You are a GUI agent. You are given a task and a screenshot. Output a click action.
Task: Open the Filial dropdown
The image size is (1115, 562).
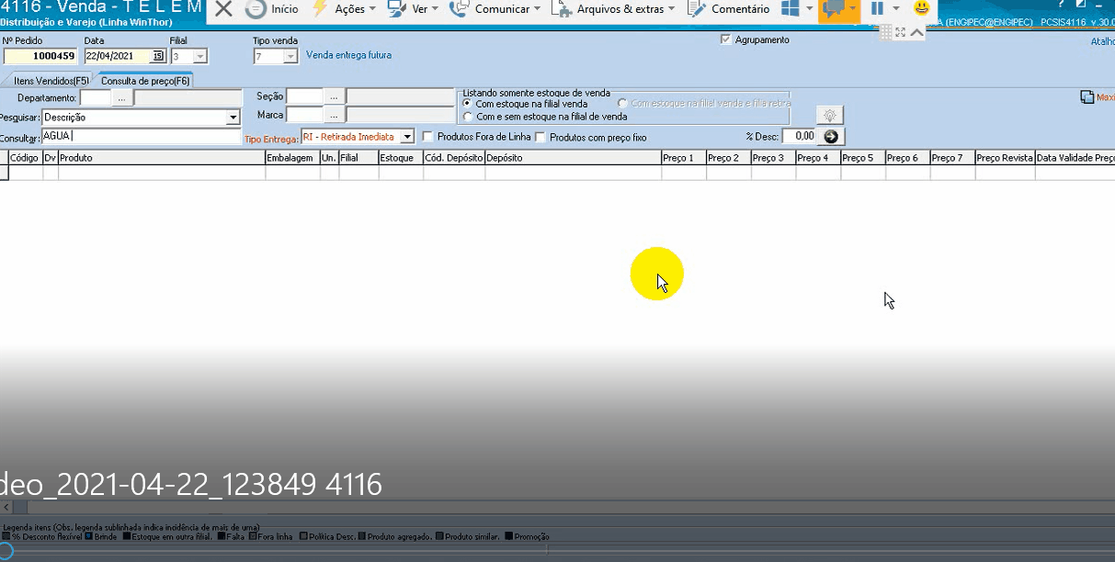(x=200, y=57)
